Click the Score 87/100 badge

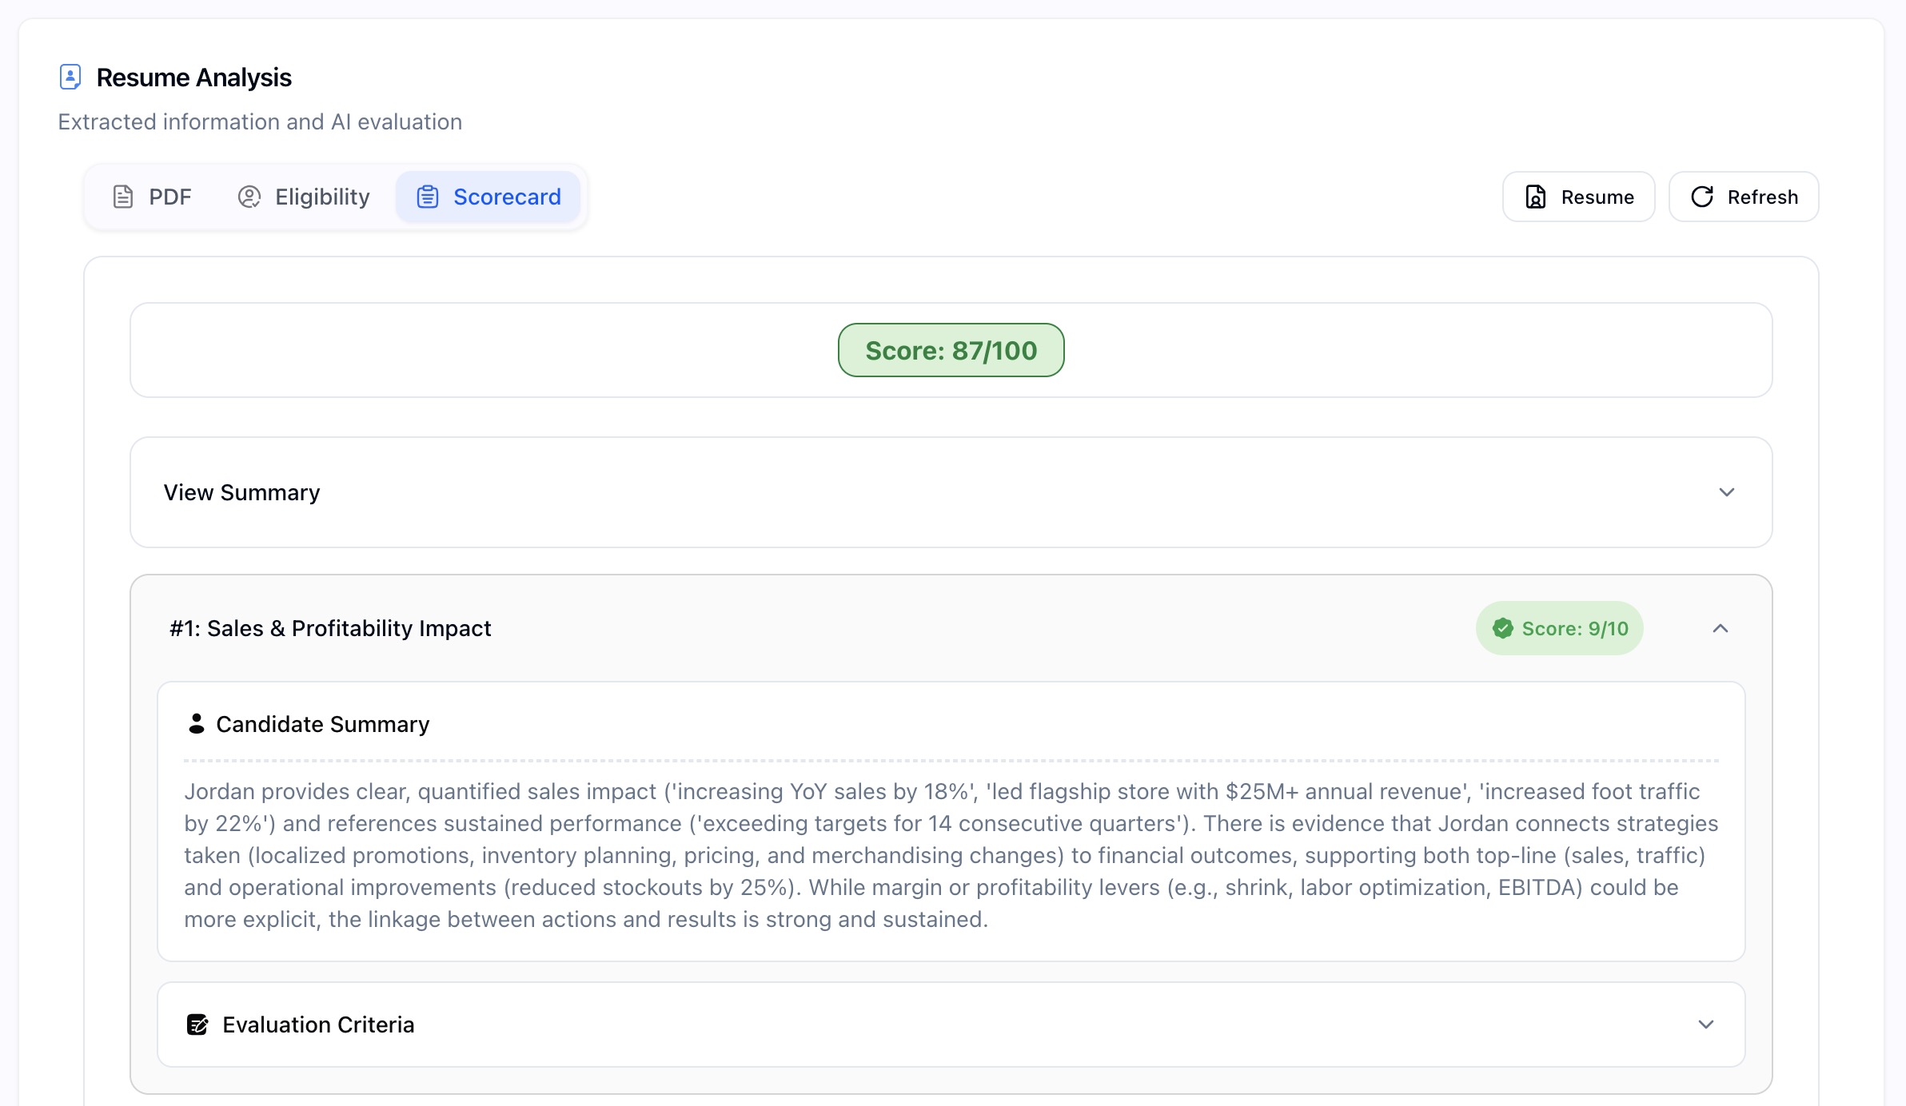click(x=951, y=350)
